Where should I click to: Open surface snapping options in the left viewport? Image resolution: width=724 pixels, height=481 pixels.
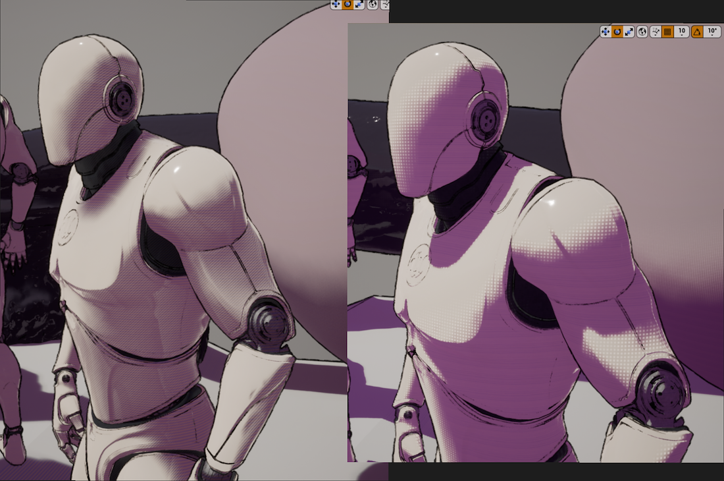coord(384,5)
